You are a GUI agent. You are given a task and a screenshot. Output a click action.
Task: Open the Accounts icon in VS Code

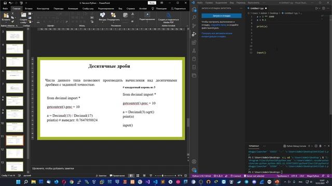tap(194, 162)
